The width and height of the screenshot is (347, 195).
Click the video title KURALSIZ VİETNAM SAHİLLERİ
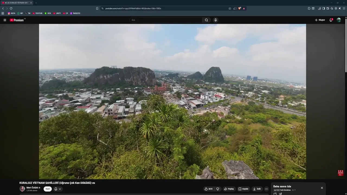pyautogui.click(x=57, y=183)
